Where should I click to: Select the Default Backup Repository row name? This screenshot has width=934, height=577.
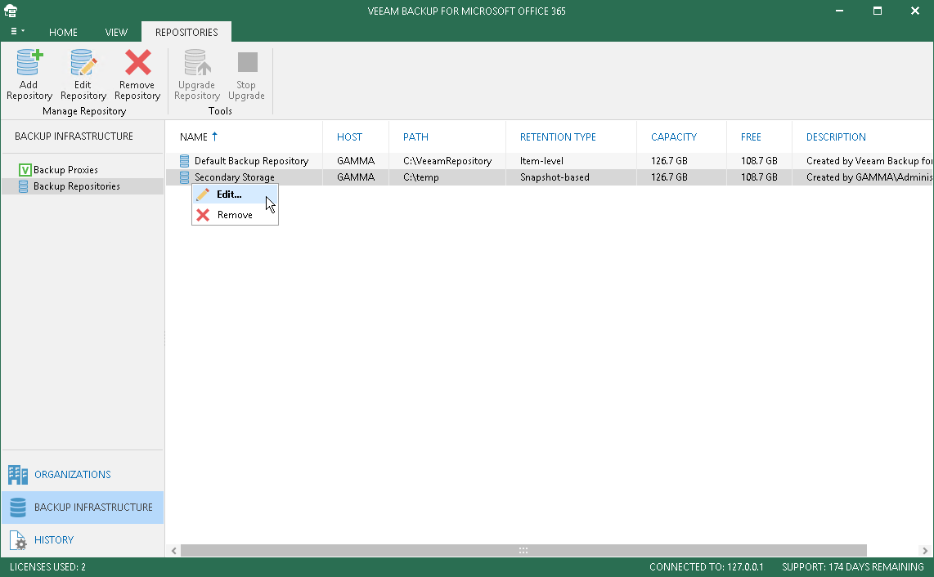pyautogui.click(x=251, y=161)
